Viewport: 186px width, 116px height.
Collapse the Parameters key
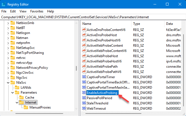(x=12, y=93)
